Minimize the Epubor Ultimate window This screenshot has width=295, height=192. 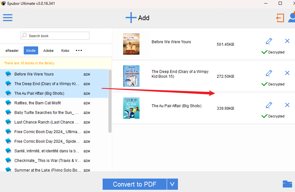(265, 4)
